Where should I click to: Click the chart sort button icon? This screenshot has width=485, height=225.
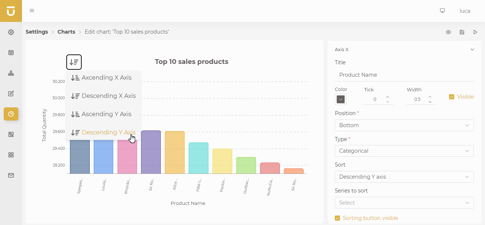[x=74, y=62]
